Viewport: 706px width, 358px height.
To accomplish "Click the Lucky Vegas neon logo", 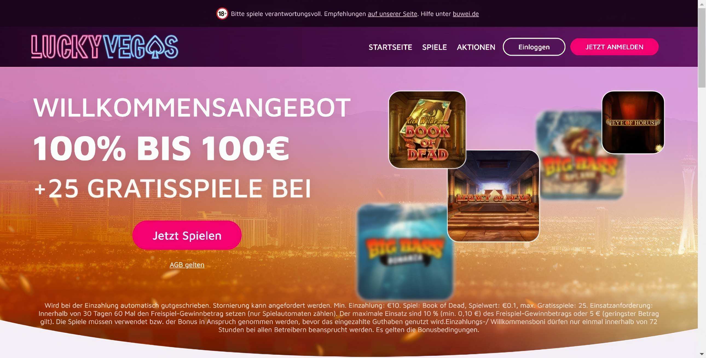I will click(105, 47).
